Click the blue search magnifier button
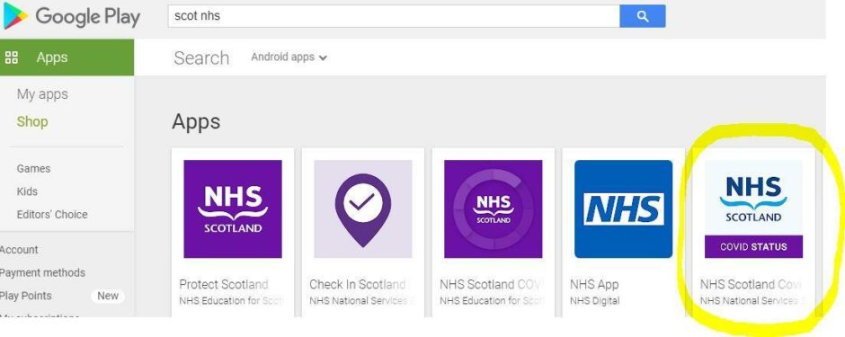Image resolution: width=845 pixels, height=337 pixels. pyautogui.click(x=643, y=16)
